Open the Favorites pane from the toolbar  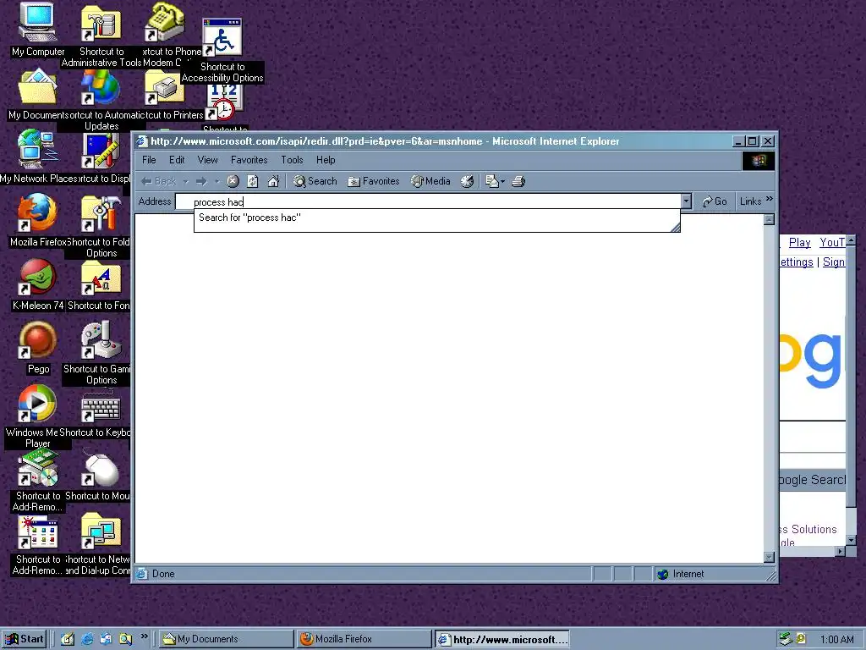(x=373, y=181)
